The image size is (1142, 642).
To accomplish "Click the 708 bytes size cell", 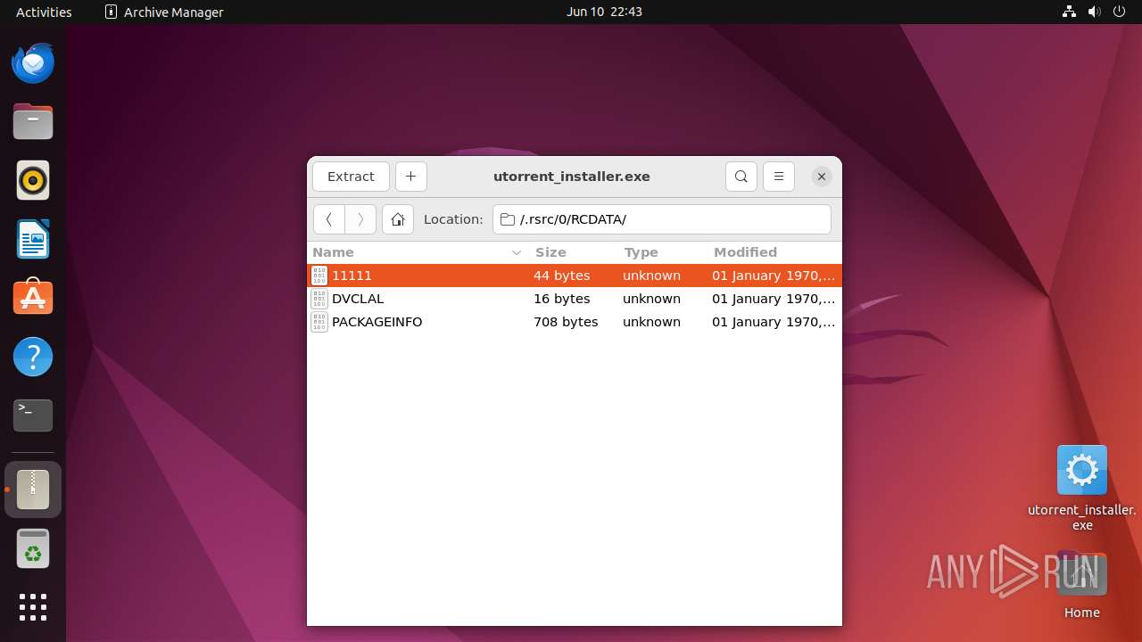I will click(566, 322).
